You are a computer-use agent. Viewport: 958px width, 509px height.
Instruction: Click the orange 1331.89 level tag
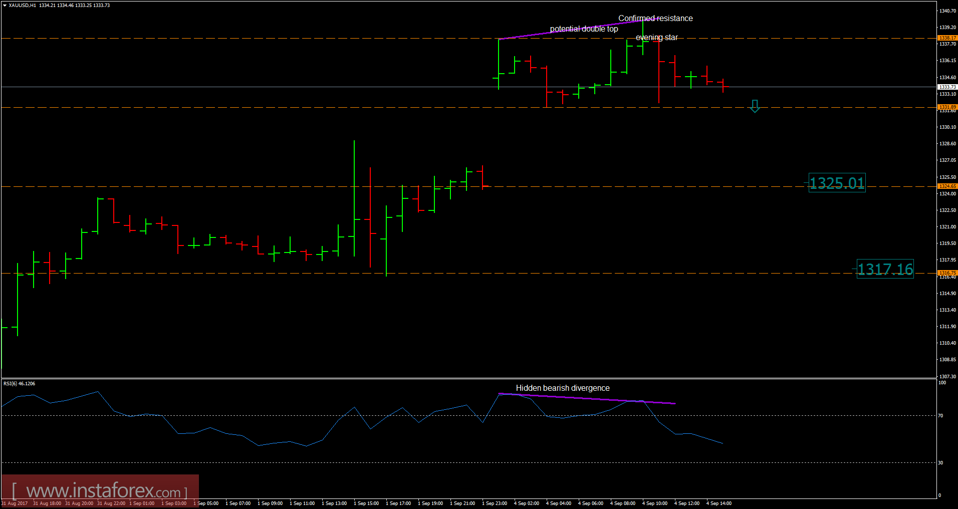pos(947,107)
